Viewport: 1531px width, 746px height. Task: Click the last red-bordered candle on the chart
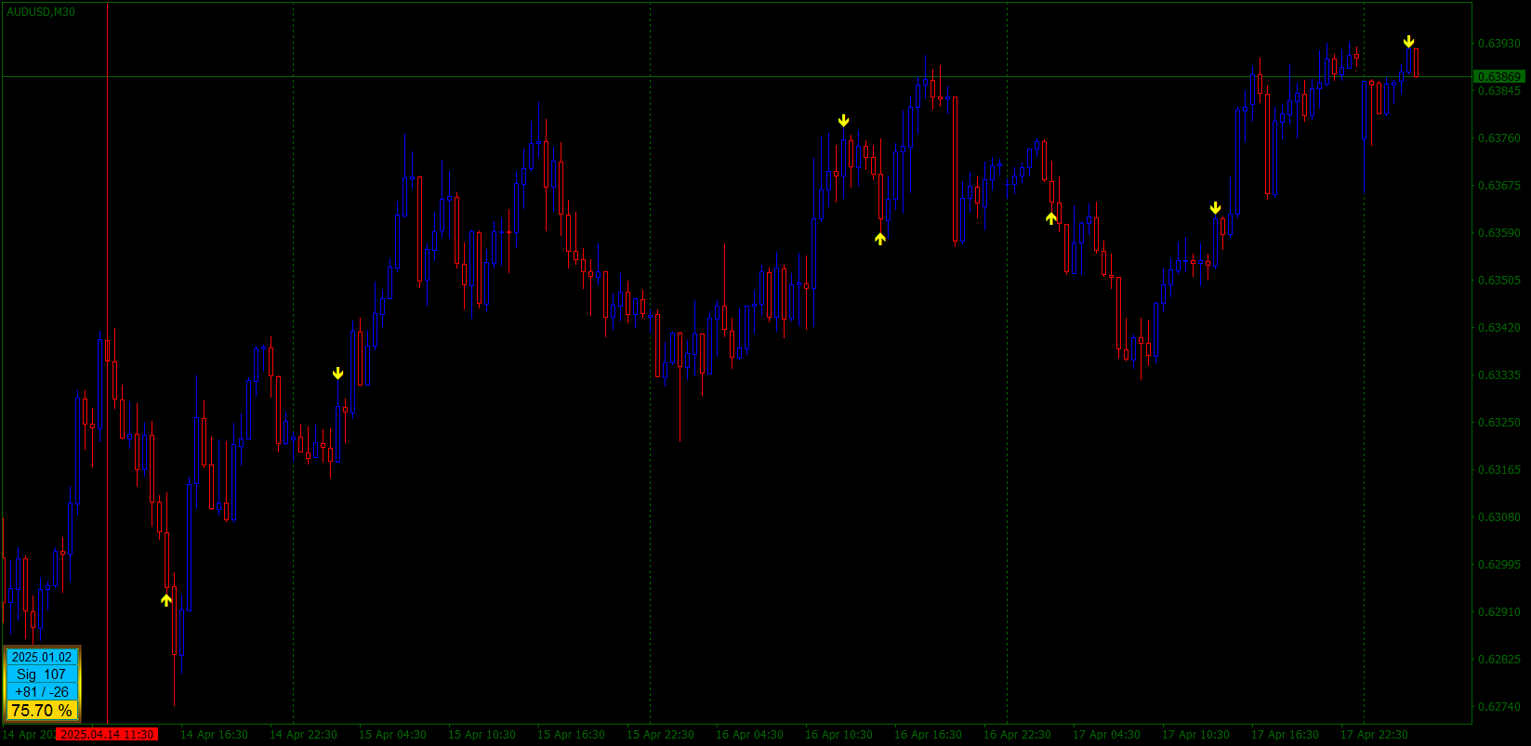coord(1416,62)
